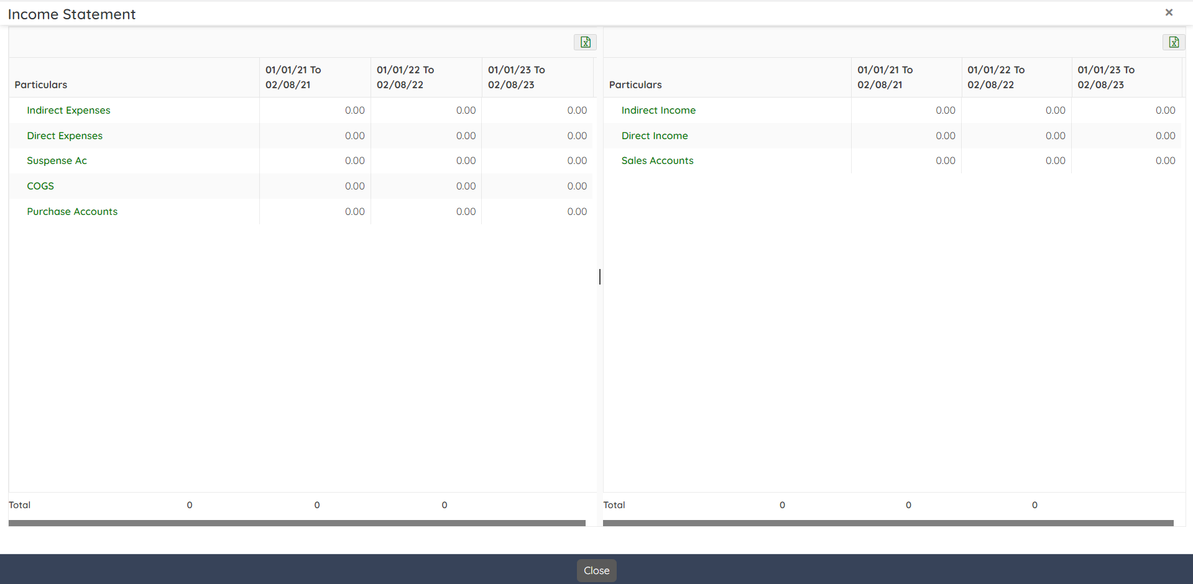
Task: Click the income table horizontal scrollbar
Action: tap(888, 523)
